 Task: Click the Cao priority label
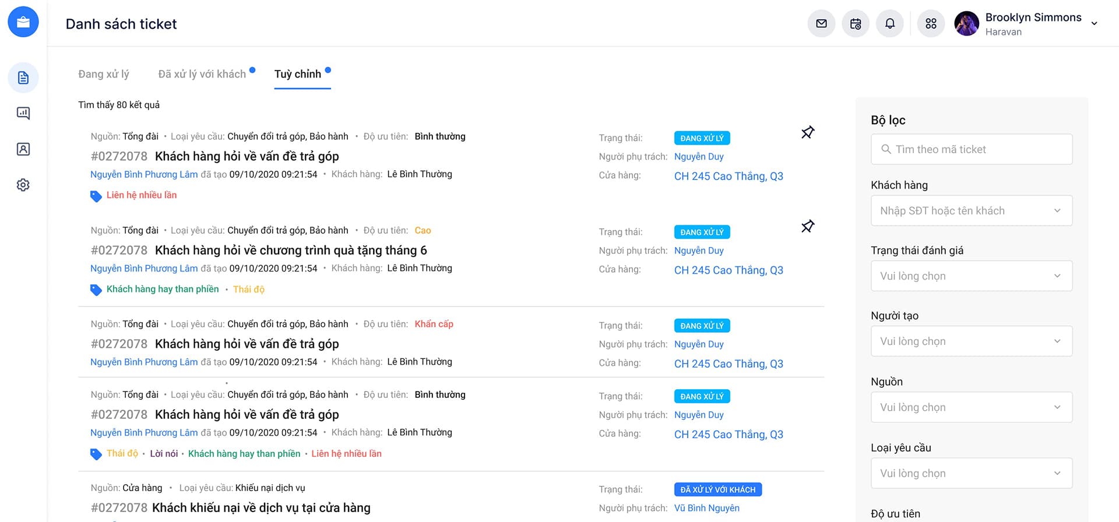pos(423,230)
